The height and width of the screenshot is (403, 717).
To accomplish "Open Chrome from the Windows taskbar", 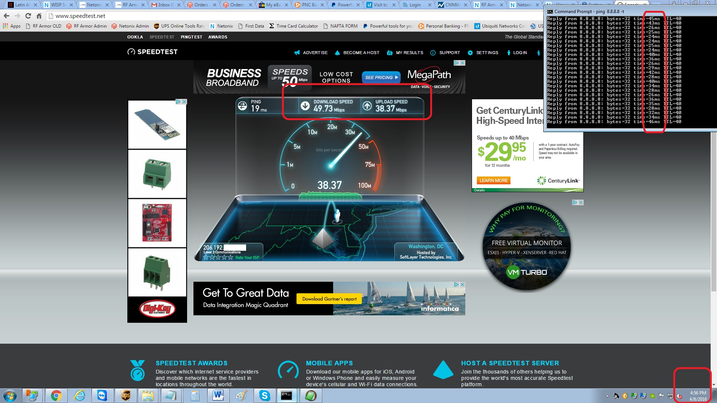I will tap(56, 396).
